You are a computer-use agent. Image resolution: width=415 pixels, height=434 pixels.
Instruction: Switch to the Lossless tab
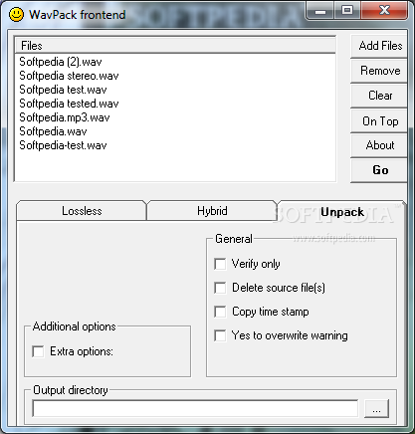82,211
